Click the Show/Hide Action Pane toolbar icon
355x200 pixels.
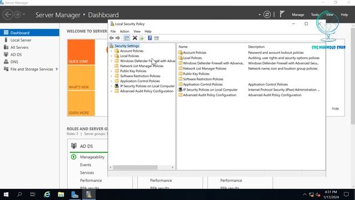(156, 38)
